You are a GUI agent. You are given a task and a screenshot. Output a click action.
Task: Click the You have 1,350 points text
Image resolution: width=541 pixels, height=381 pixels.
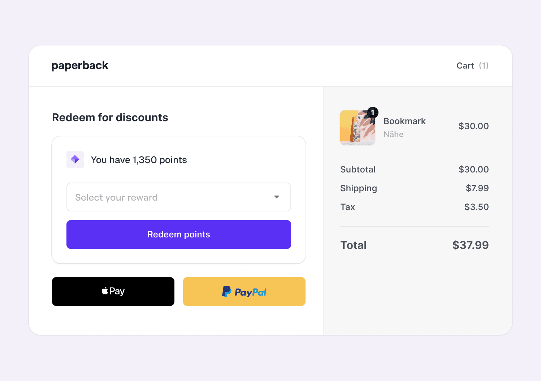[139, 160]
